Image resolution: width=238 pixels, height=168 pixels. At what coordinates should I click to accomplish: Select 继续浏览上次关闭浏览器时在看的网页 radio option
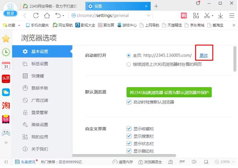[x=128, y=64]
